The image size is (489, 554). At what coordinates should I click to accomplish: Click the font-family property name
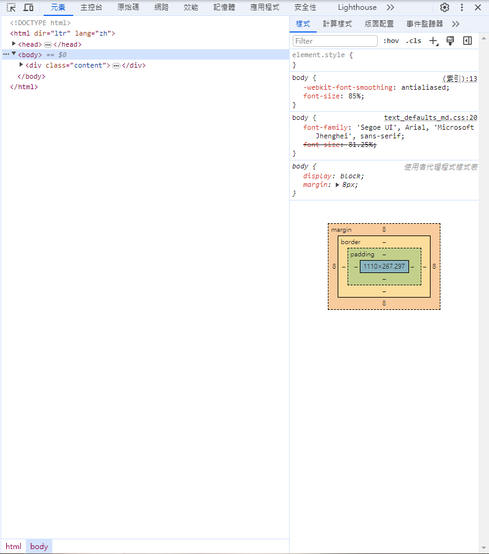pos(325,127)
